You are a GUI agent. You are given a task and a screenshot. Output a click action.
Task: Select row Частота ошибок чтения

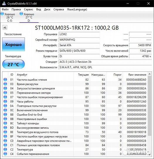pos(75,79)
